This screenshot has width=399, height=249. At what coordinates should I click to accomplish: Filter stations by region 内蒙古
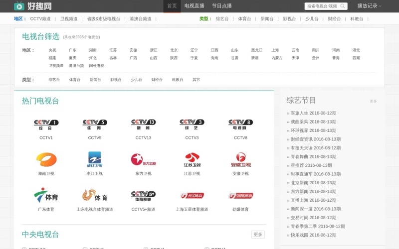(x=277, y=58)
